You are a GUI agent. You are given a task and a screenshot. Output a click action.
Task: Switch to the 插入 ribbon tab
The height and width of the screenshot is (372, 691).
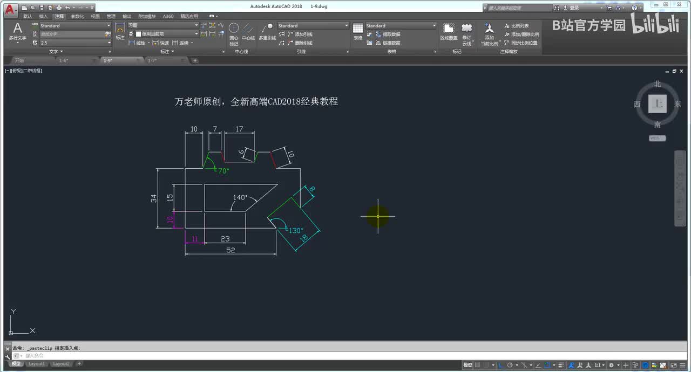(x=43, y=17)
